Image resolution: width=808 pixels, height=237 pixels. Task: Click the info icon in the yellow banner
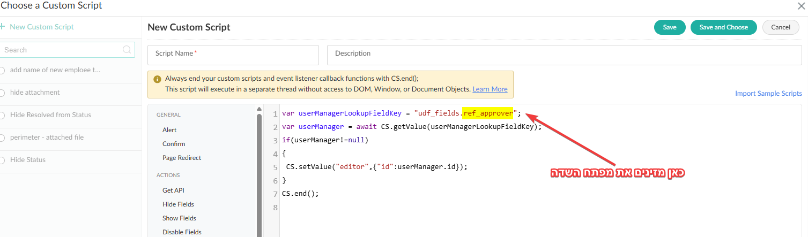tap(157, 79)
